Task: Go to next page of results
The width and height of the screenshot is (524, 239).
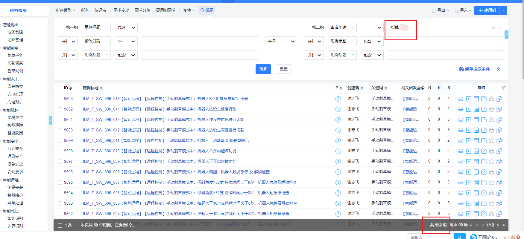Action: point(498,225)
